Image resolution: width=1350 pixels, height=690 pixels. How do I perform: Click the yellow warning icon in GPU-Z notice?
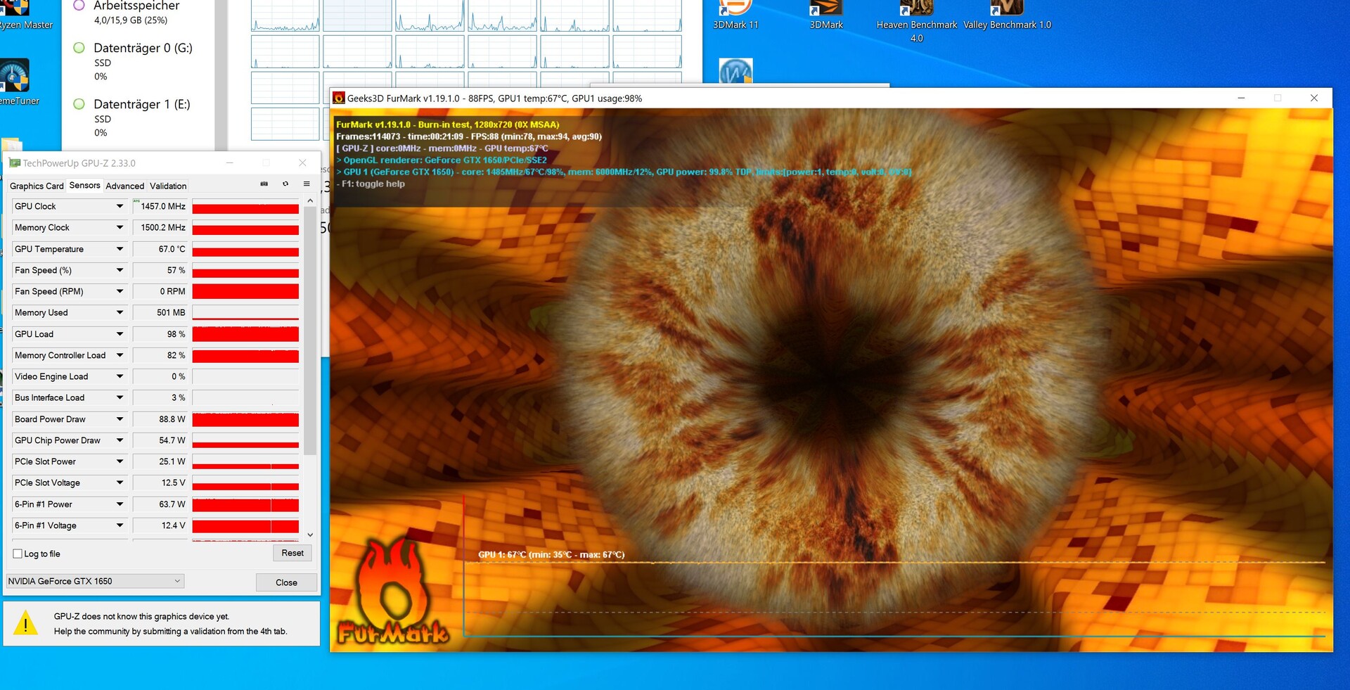[26, 623]
